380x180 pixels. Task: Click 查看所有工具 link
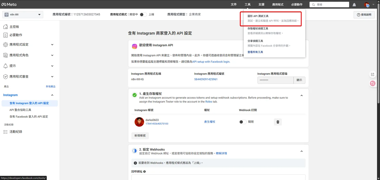[x=255, y=52]
